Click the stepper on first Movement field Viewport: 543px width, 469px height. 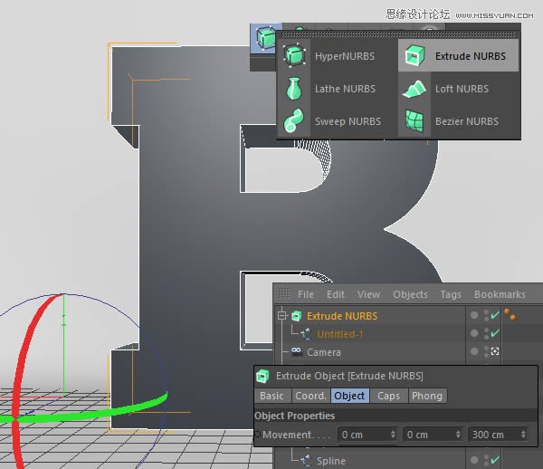392,435
